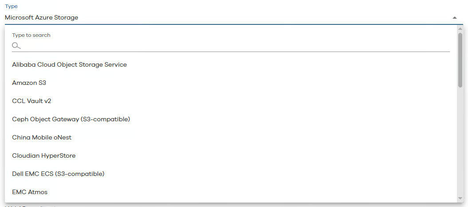Click the scrollbar down arrow
This screenshot has height=207, width=468.
(460, 198)
